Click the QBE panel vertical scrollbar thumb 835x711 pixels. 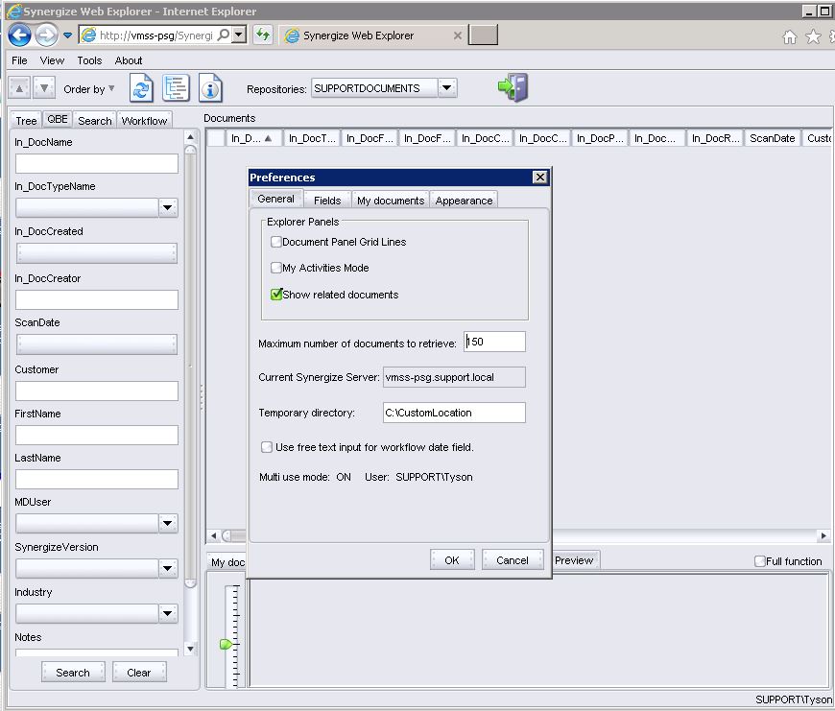coord(190,367)
